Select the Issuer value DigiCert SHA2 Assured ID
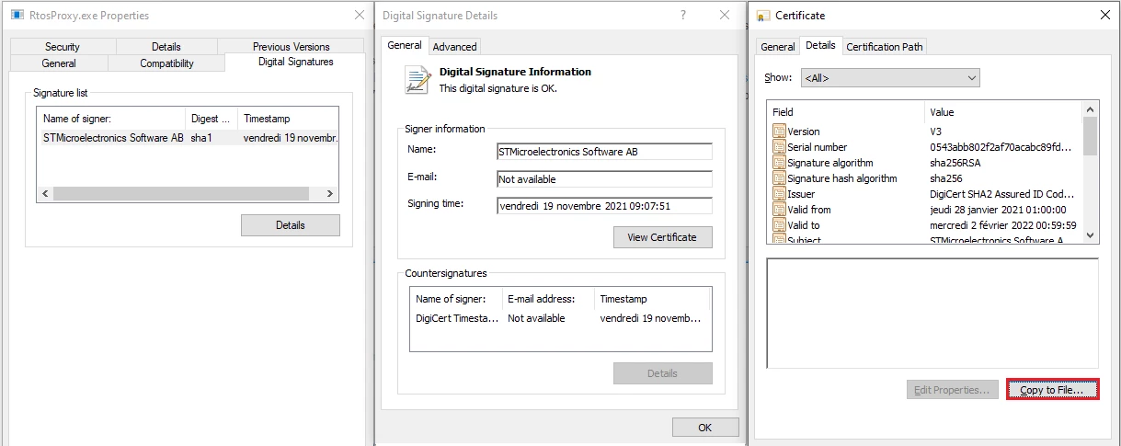 coord(1001,194)
